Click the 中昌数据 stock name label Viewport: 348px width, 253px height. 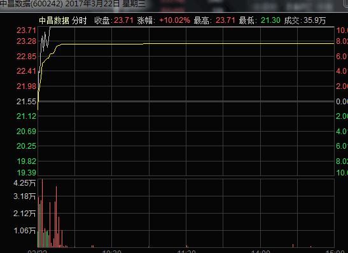(54, 20)
